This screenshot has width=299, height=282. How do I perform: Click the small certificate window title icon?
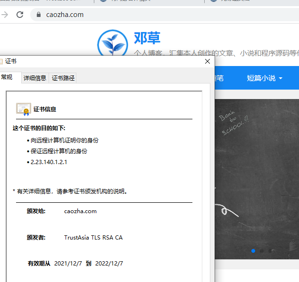pyautogui.click(x=1, y=62)
